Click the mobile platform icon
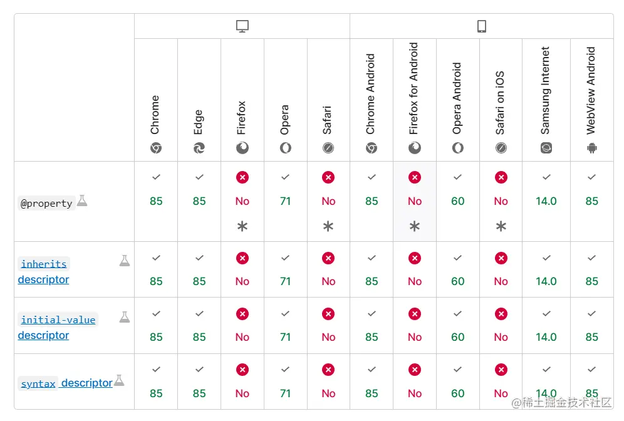This screenshot has height=421, width=624. point(481,26)
